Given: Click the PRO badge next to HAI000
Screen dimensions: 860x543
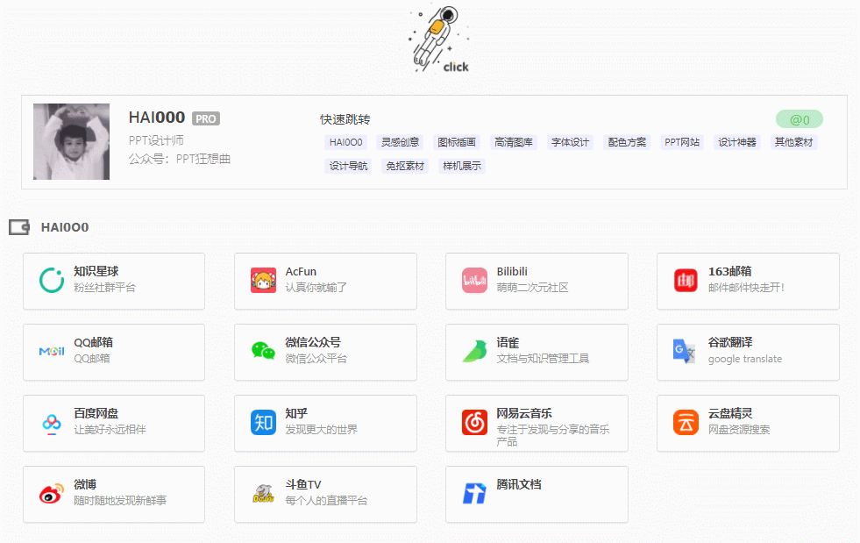Looking at the screenshot, I should pyautogui.click(x=206, y=118).
